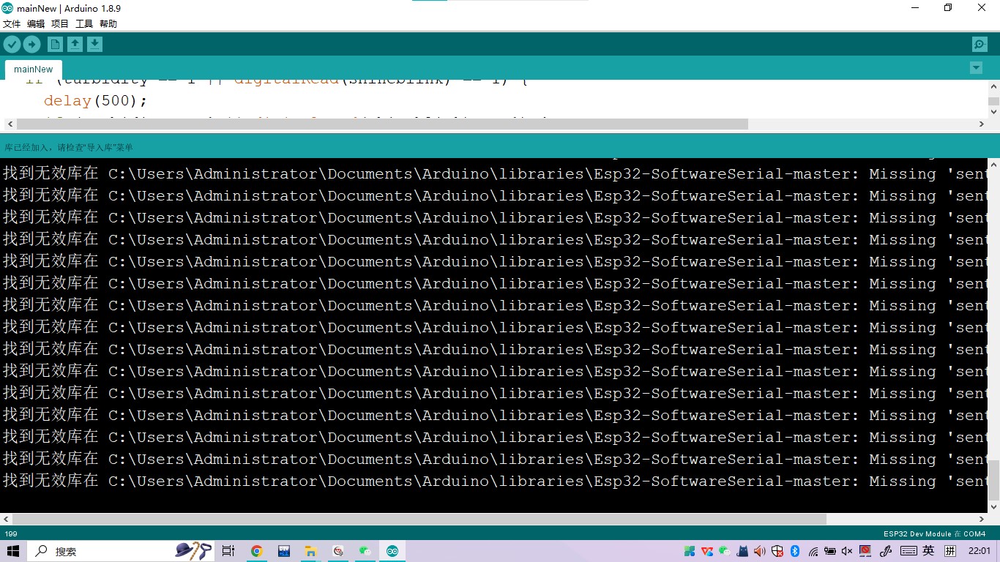
Task: Open the 项目 menu
Action: pos(60,23)
